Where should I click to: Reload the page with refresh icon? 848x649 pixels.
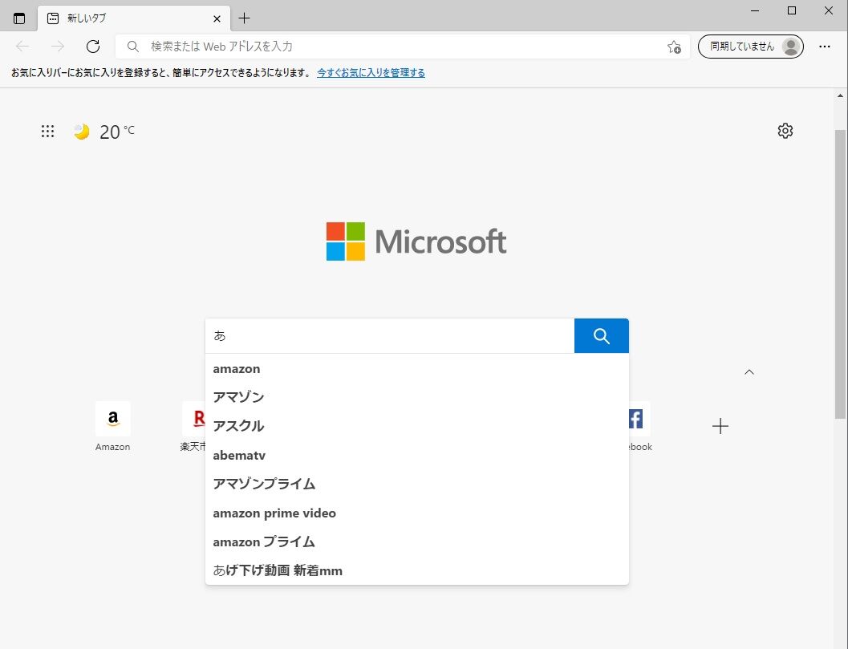(x=93, y=47)
